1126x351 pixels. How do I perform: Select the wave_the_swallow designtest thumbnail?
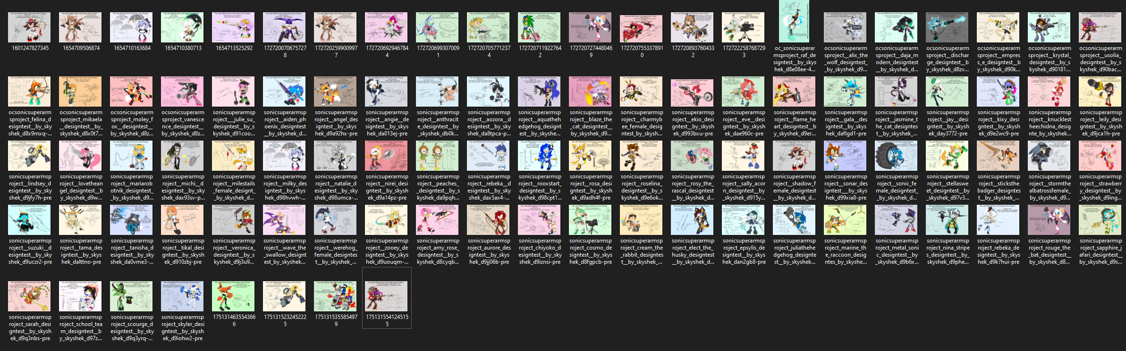[285, 220]
